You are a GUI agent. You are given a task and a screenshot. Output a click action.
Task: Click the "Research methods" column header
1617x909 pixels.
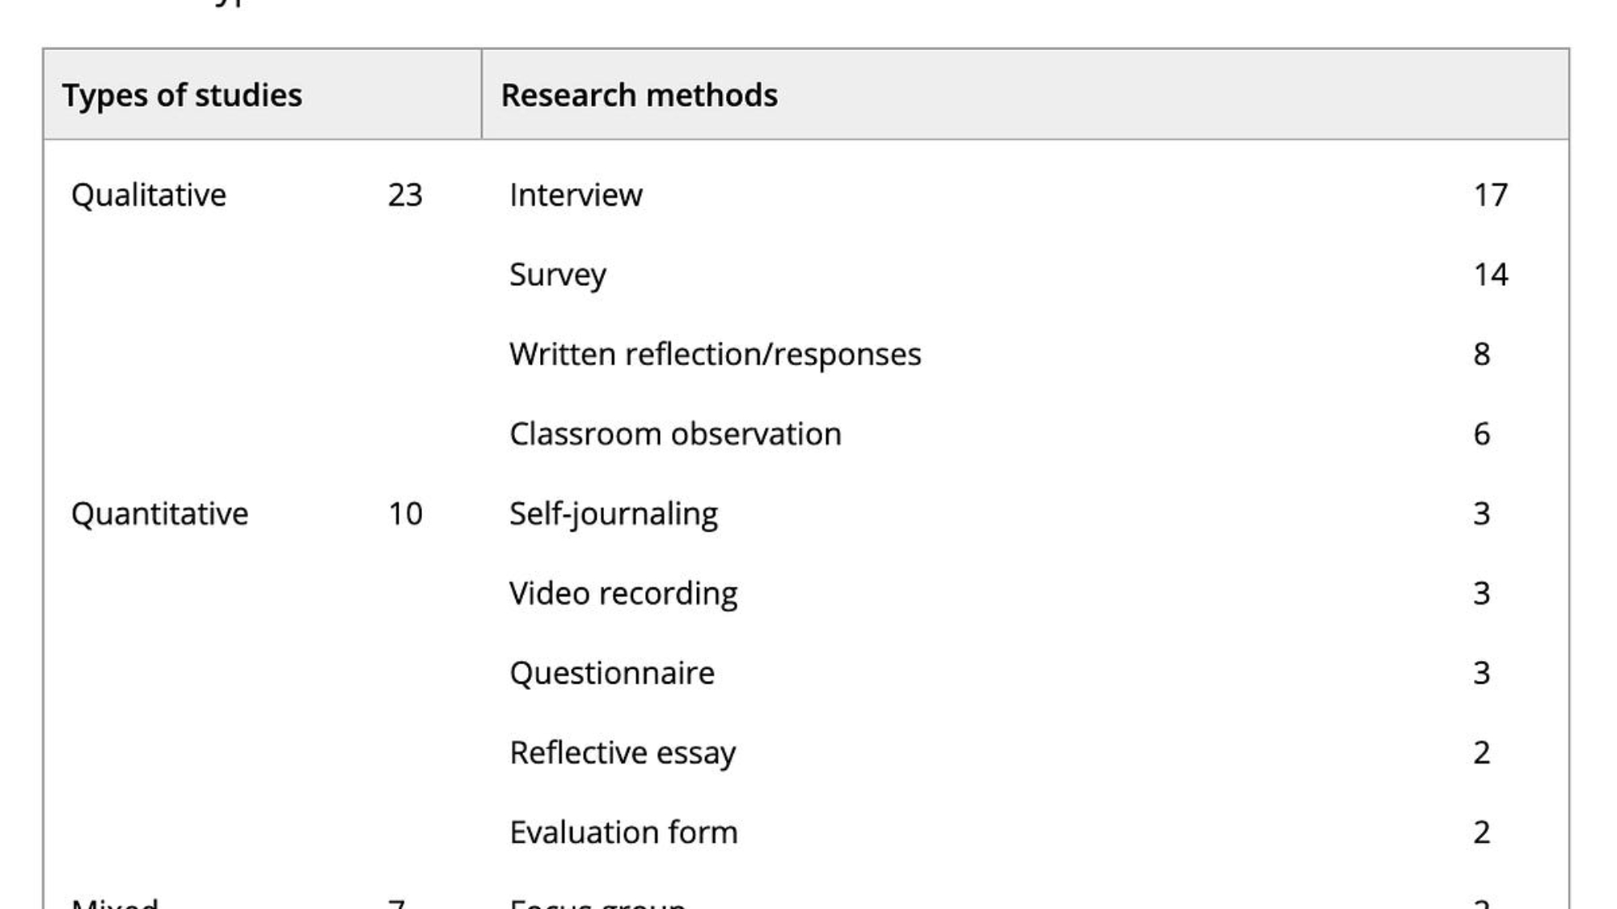coord(639,95)
